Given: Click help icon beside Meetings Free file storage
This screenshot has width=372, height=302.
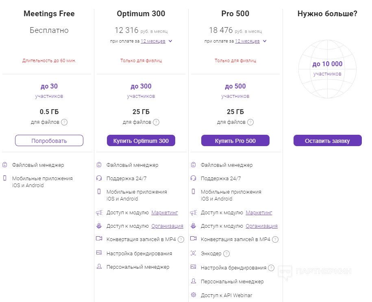Looking at the screenshot, I should tap(64, 122).
